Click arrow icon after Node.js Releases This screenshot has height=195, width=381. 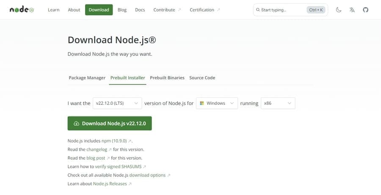(130, 184)
